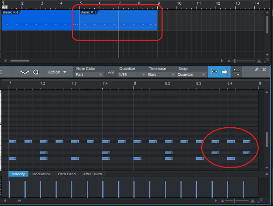Click the piano roll vertical scrollbar thumb
The image size is (273, 206).
pos(267,140)
